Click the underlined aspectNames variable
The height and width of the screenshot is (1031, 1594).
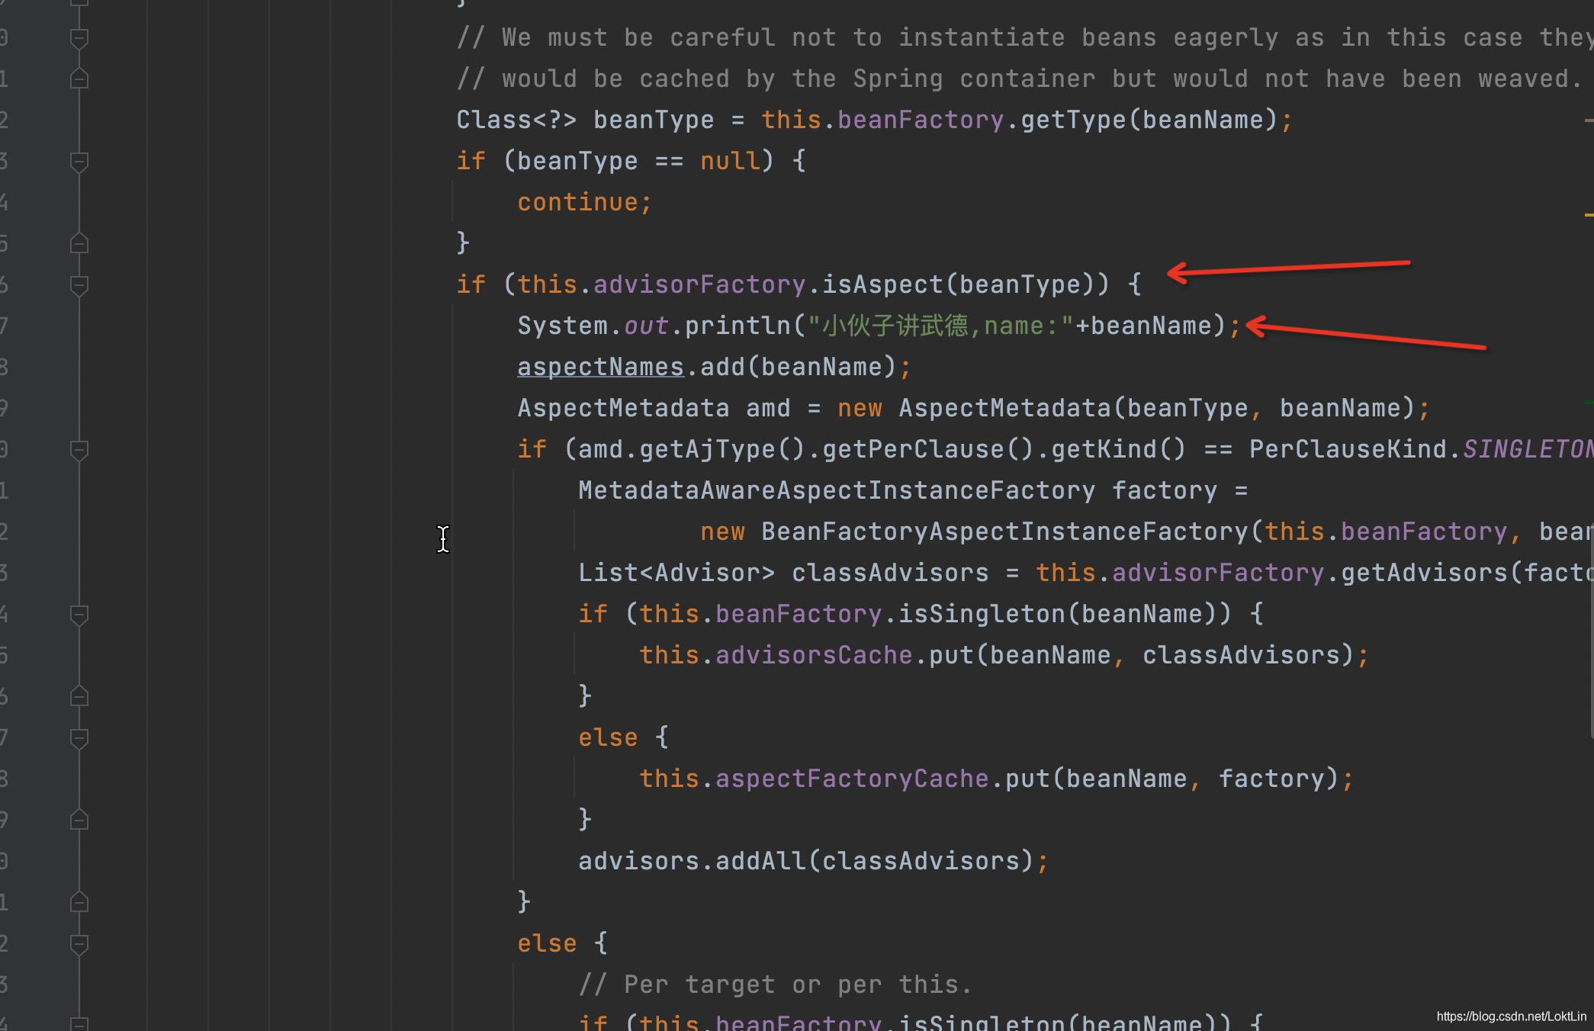[x=600, y=367]
